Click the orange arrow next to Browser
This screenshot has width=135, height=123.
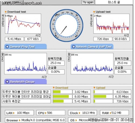tap(20, 120)
